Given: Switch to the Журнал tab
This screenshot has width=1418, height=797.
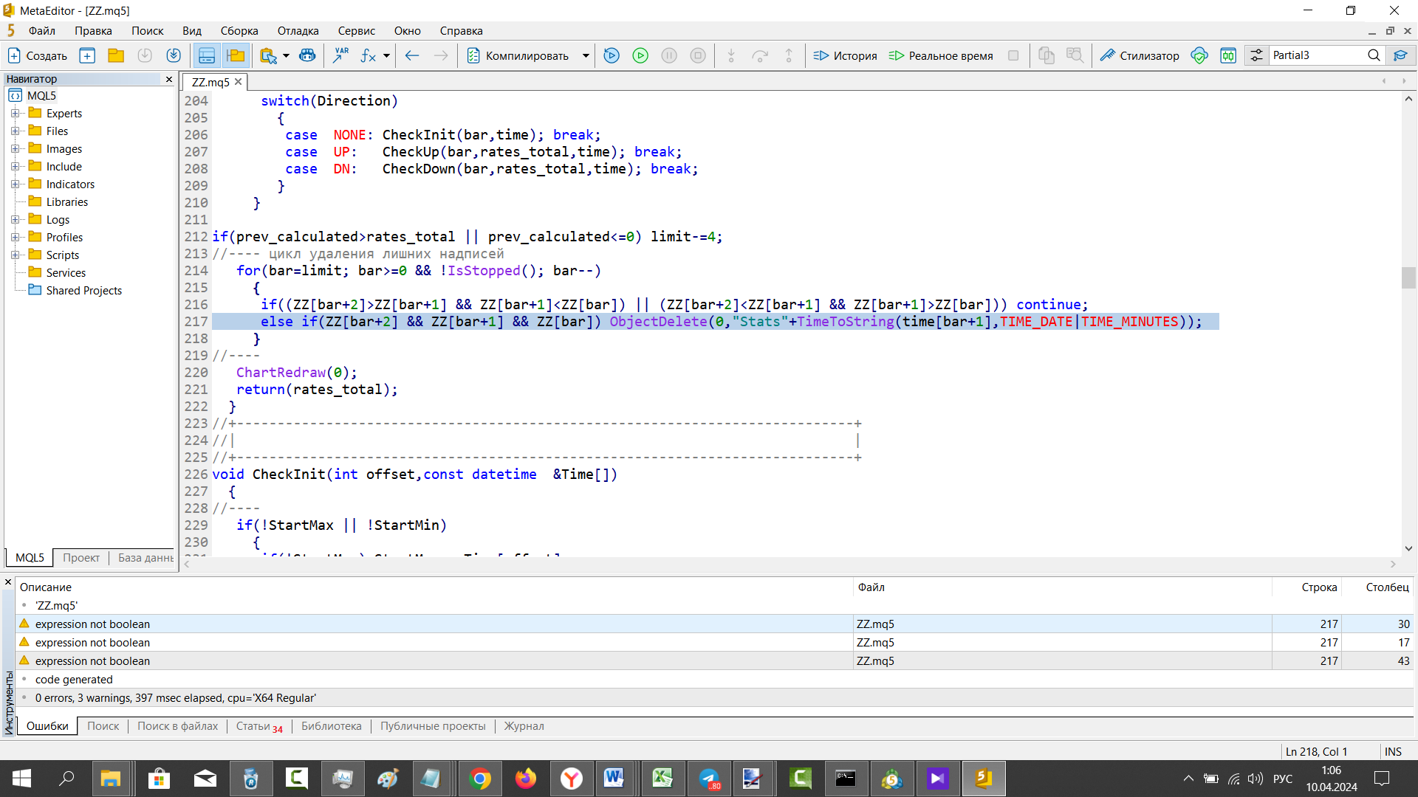Looking at the screenshot, I should 524,726.
